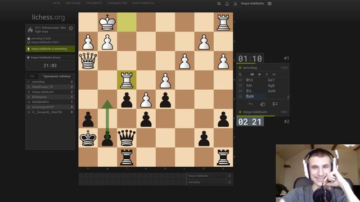Propose a takeback with the undo arrow
Viewport: 360px width, 202px height.
251,104
